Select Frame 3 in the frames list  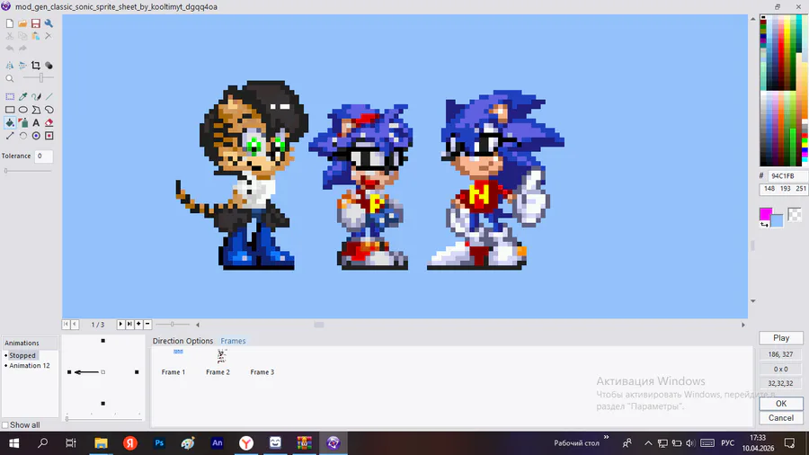coord(262,372)
